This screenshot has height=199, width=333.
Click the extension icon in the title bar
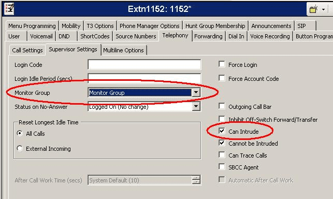[9, 9]
